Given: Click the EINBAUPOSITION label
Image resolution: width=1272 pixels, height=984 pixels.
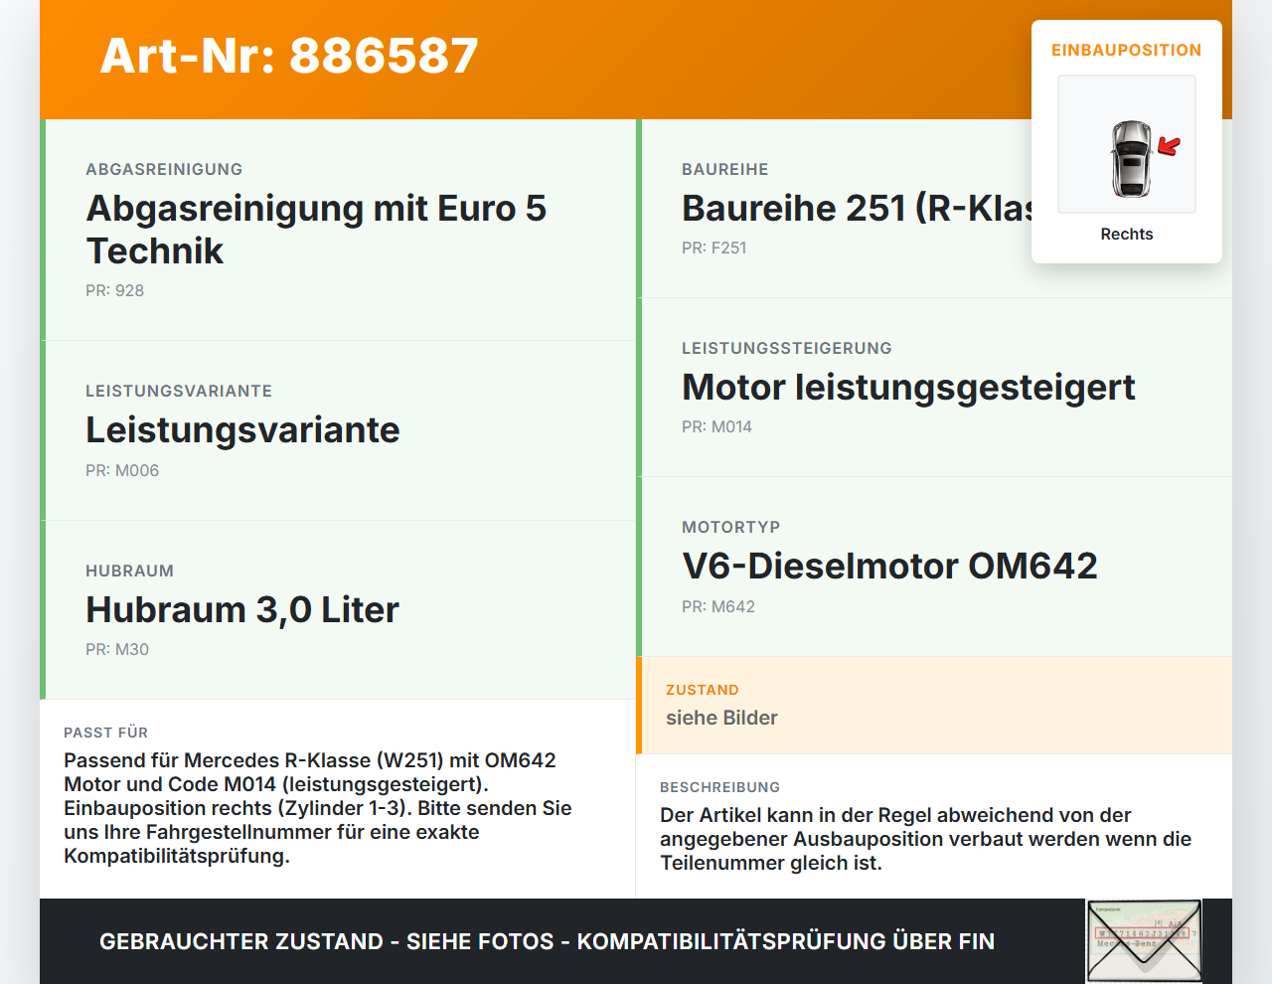Looking at the screenshot, I should pyautogui.click(x=1127, y=50).
